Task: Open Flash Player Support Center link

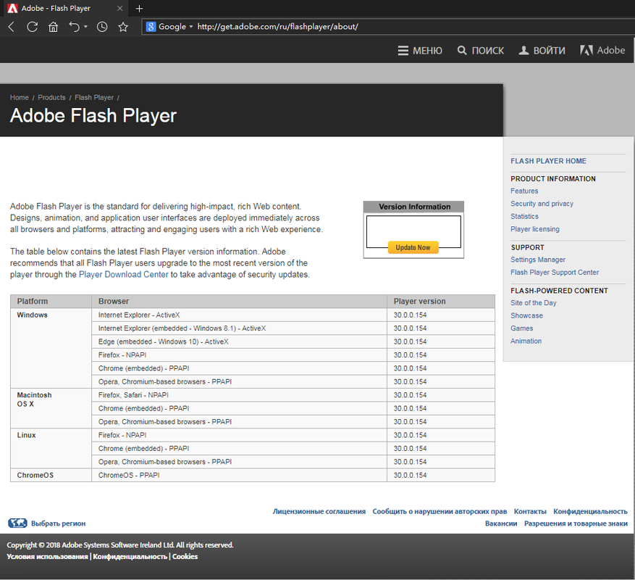Action: pyautogui.click(x=555, y=273)
